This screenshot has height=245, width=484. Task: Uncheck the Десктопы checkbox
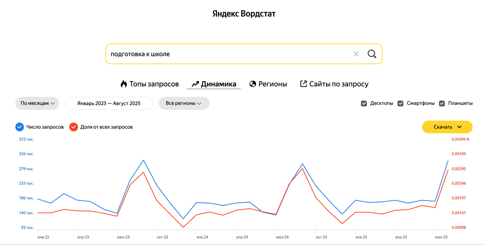coord(364,104)
